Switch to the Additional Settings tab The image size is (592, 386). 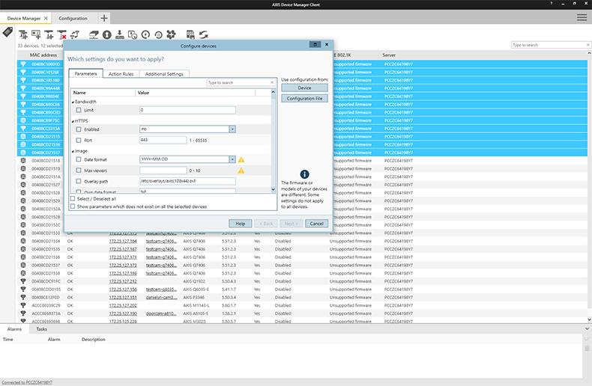164,74
